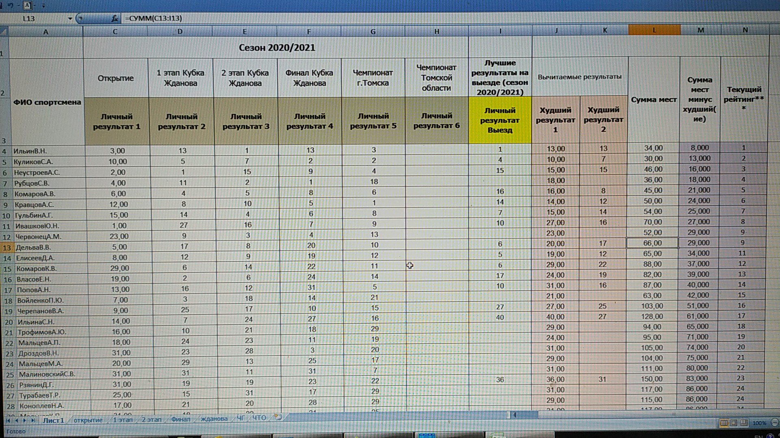Click the cell with name ИльинВ.Н.
This screenshot has width=780, height=438.
(48, 151)
